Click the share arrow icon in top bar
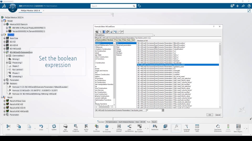Viewport: 252px width, 141px height. point(243,6)
